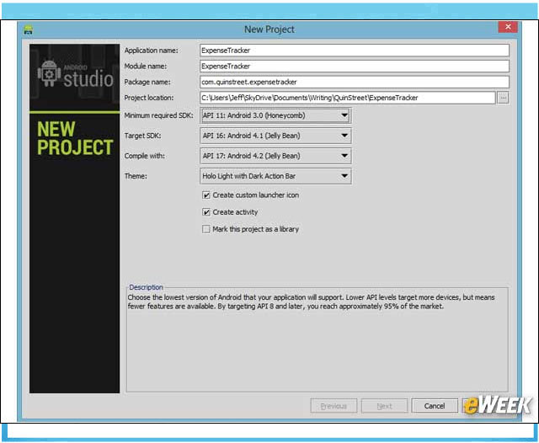Click the Android Studio logo banner

click(x=75, y=77)
